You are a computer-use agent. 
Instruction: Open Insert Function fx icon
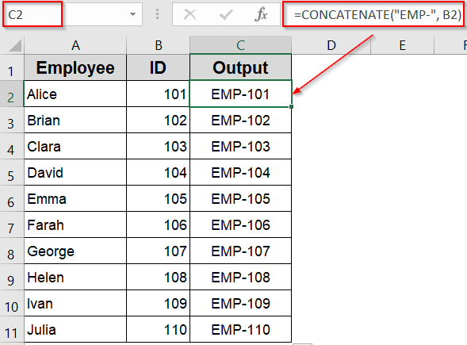tap(261, 14)
